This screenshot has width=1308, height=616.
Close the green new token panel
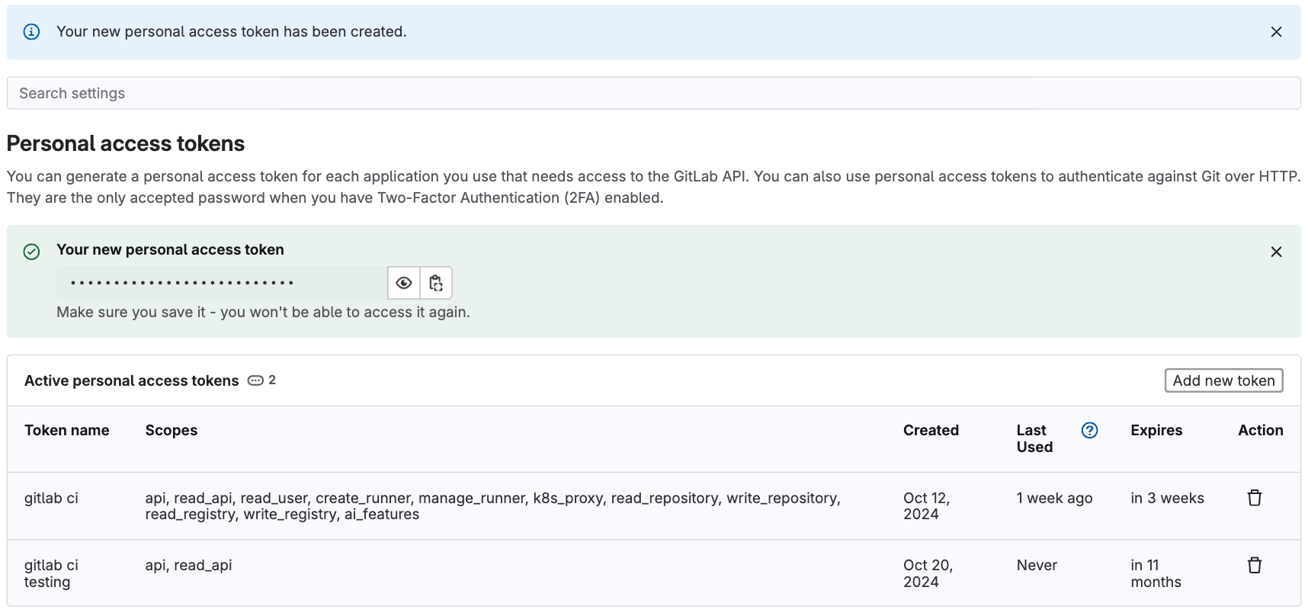(1276, 252)
